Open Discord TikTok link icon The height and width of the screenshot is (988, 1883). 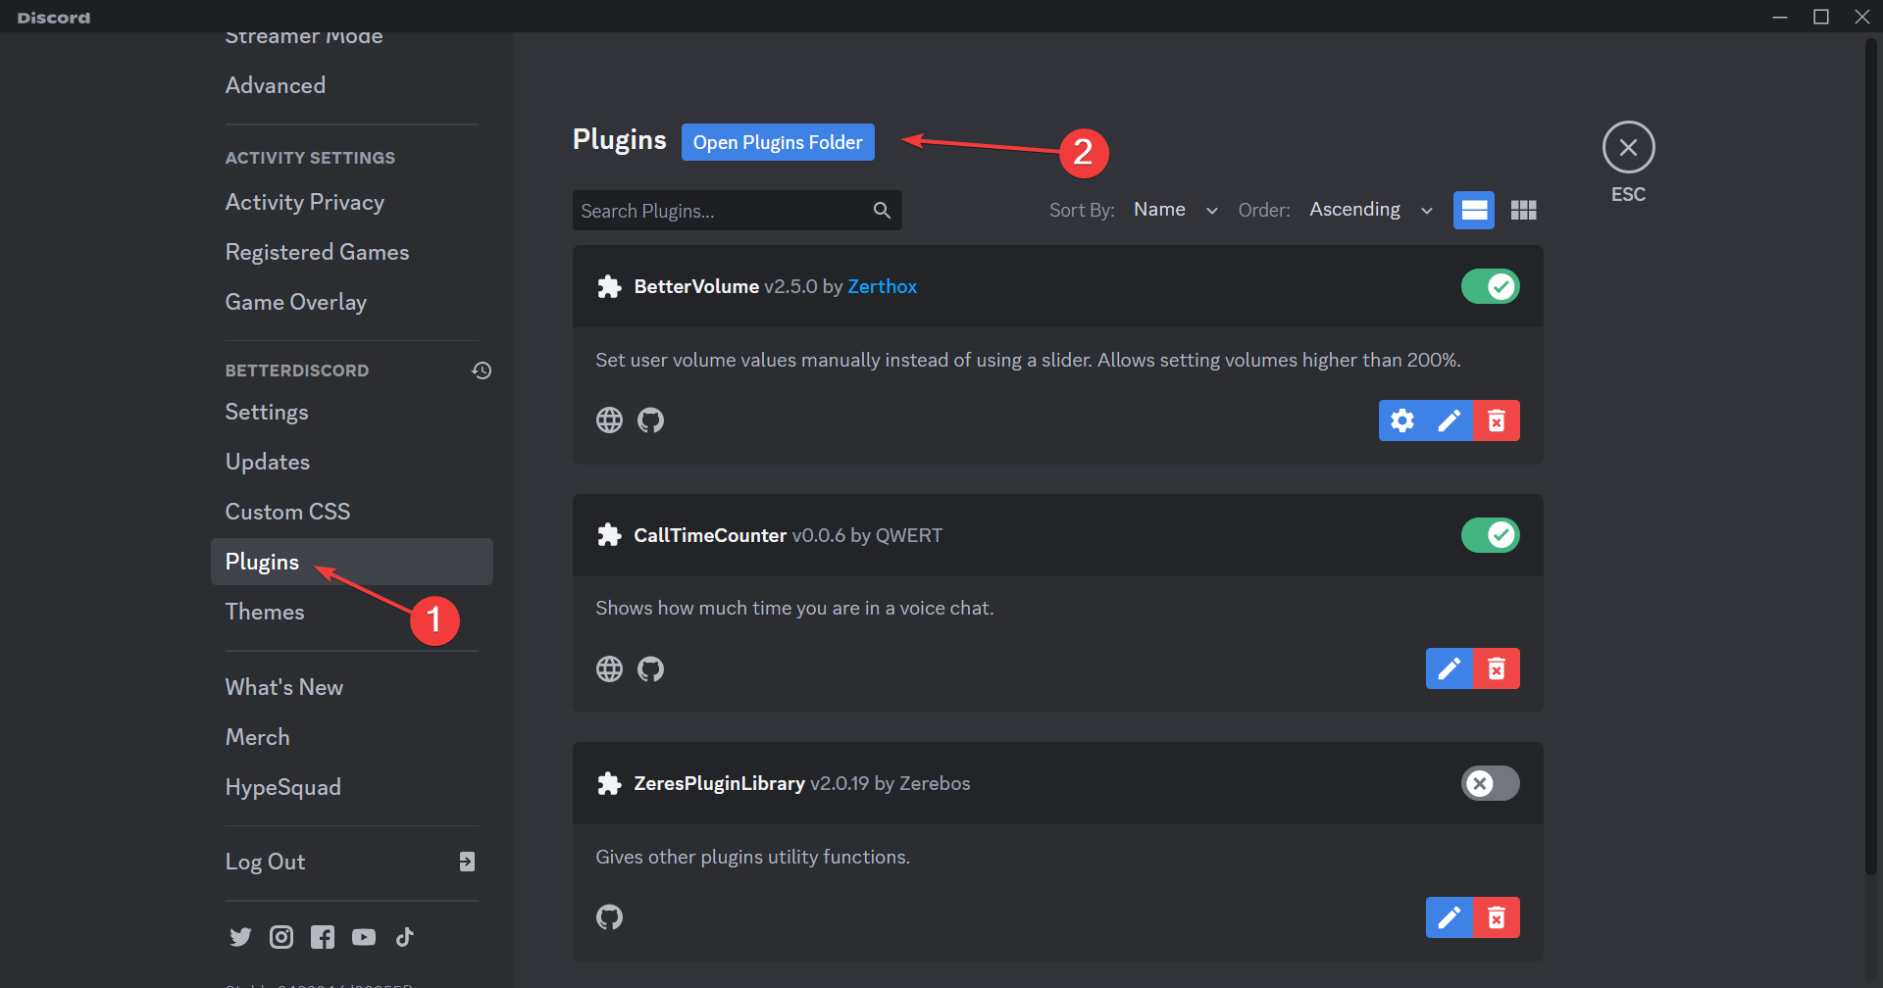(404, 937)
